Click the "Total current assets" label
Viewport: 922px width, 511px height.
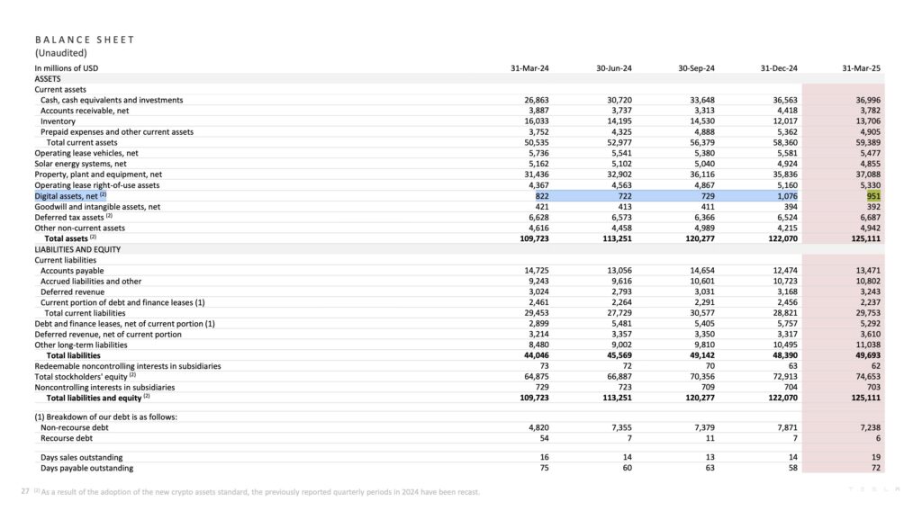(82, 143)
